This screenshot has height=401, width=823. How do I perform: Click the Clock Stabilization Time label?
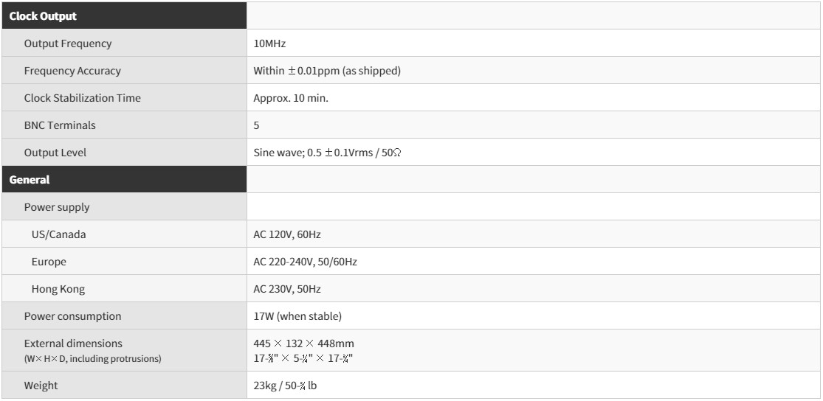(x=83, y=98)
